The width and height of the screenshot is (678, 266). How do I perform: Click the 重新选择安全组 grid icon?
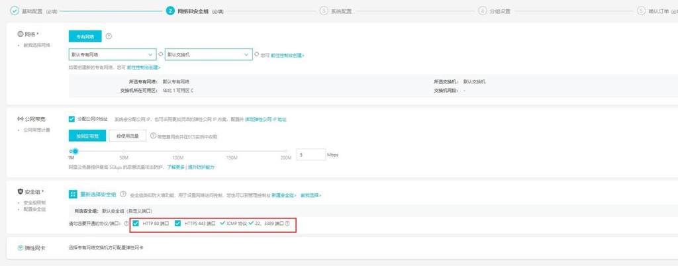pyautogui.click(x=73, y=195)
